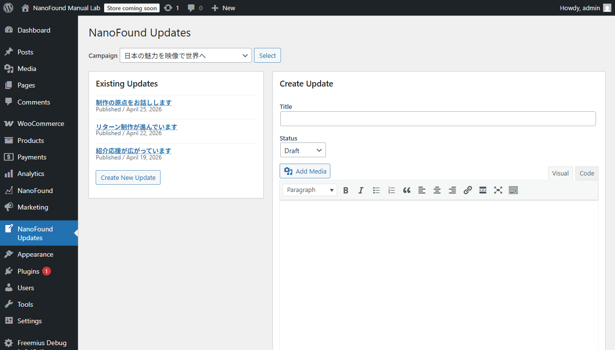This screenshot has width=615, height=350.
Task: Insert Read More tag
Action: (483, 190)
